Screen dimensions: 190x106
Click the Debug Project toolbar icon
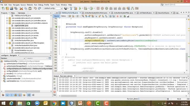point(85,9)
